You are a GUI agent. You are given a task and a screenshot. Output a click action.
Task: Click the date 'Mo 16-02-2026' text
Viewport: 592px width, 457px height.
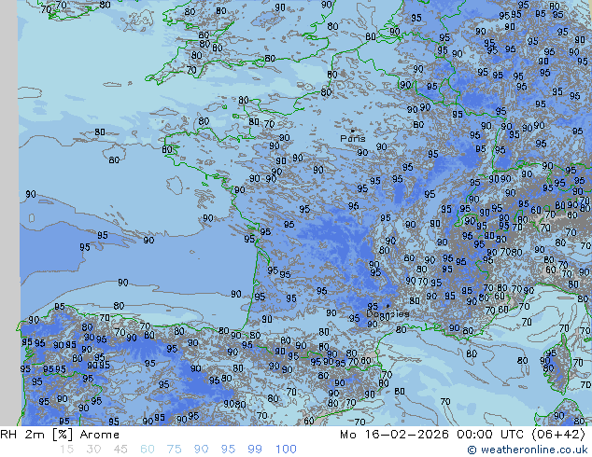pyautogui.click(x=394, y=435)
